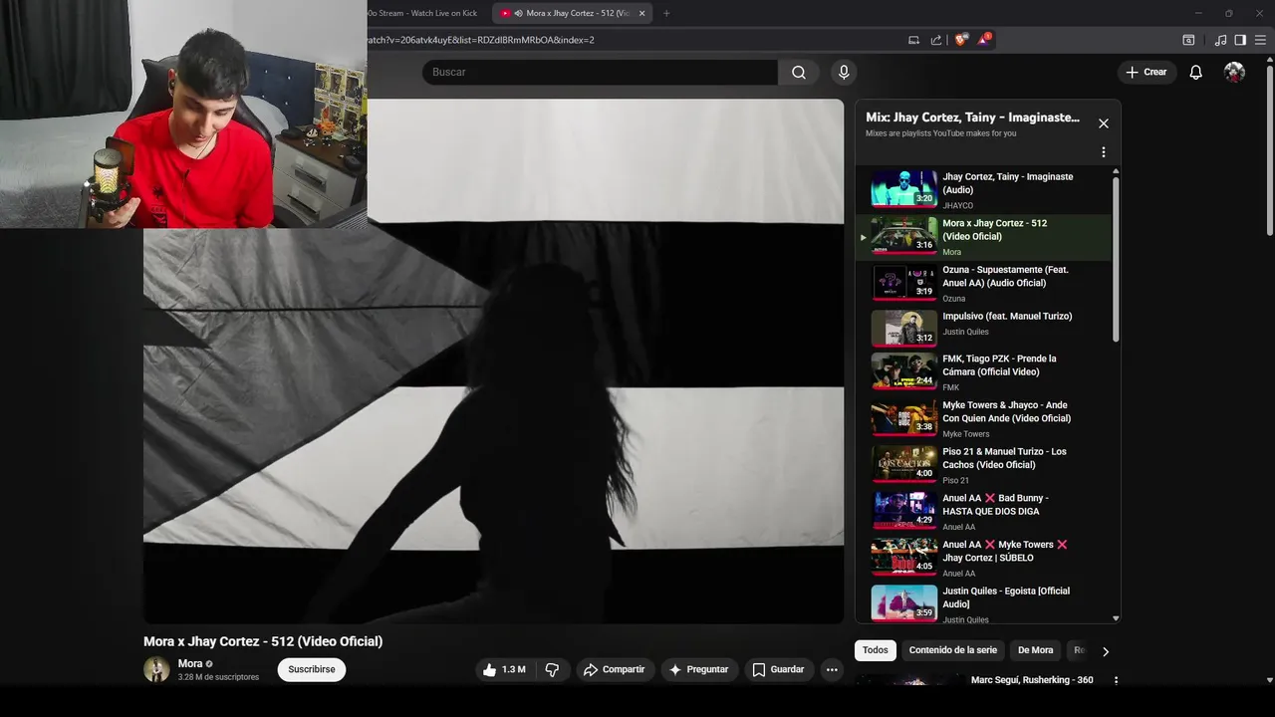The height and width of the screenshot is (717, 1275).
Task: Open the browser hamburger menu
Action: click(x=1260, y=40)
